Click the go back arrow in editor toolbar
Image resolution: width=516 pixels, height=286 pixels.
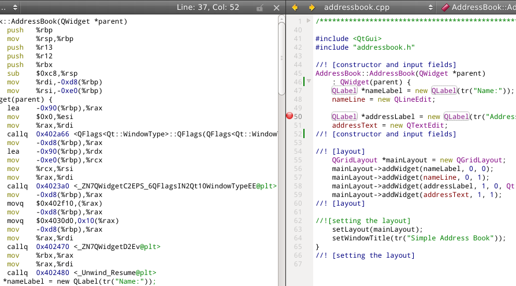pos(295,8)
